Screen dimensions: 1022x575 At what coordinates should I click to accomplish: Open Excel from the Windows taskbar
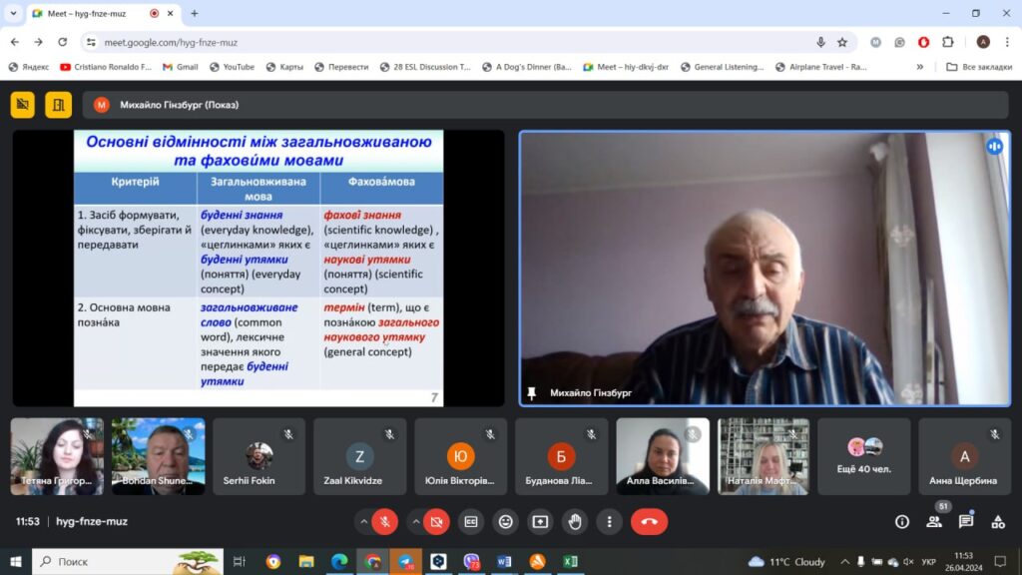click(570, 562)
